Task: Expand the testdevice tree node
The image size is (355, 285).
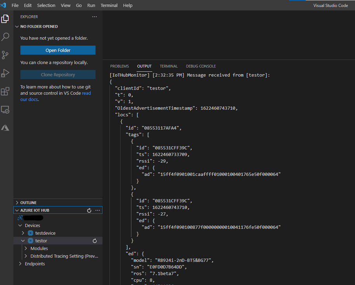Action: pyautogui.click(x=23, y=233)
